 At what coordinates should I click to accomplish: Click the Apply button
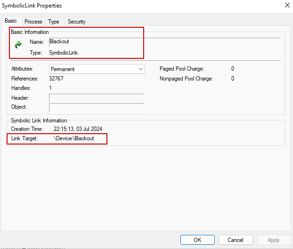point(273,240)
